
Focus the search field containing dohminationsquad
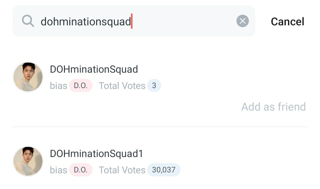(134, 21)
